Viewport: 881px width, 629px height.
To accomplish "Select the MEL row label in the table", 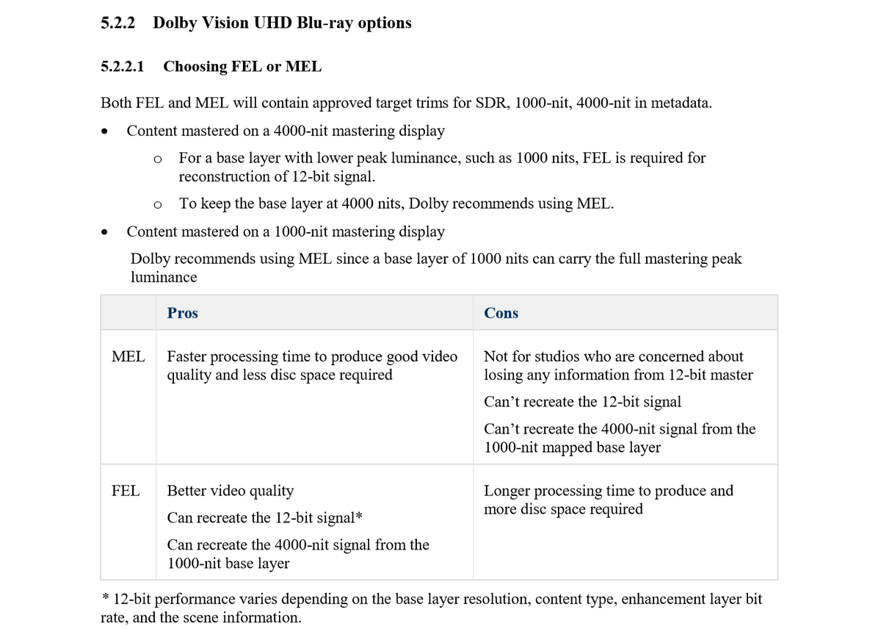I will tap(127, 356).
